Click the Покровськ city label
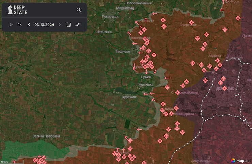Screen dimensions: 252x164 [110, 16]
